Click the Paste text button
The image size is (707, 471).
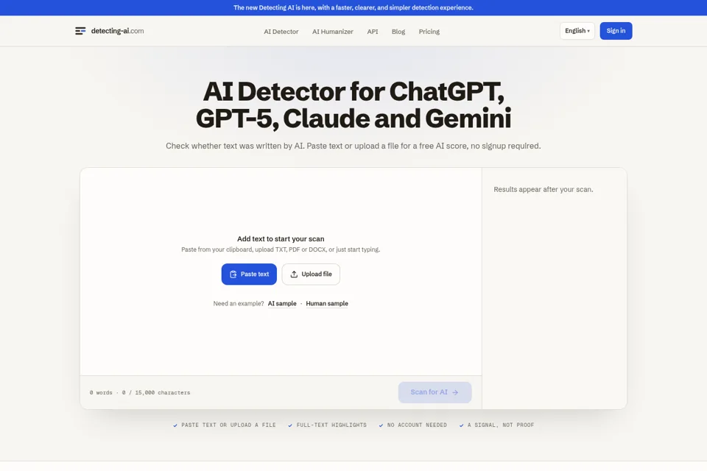pyautogui.click(x=249, y=274)
